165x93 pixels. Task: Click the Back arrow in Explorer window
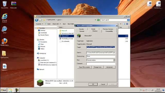click(37, 20)
